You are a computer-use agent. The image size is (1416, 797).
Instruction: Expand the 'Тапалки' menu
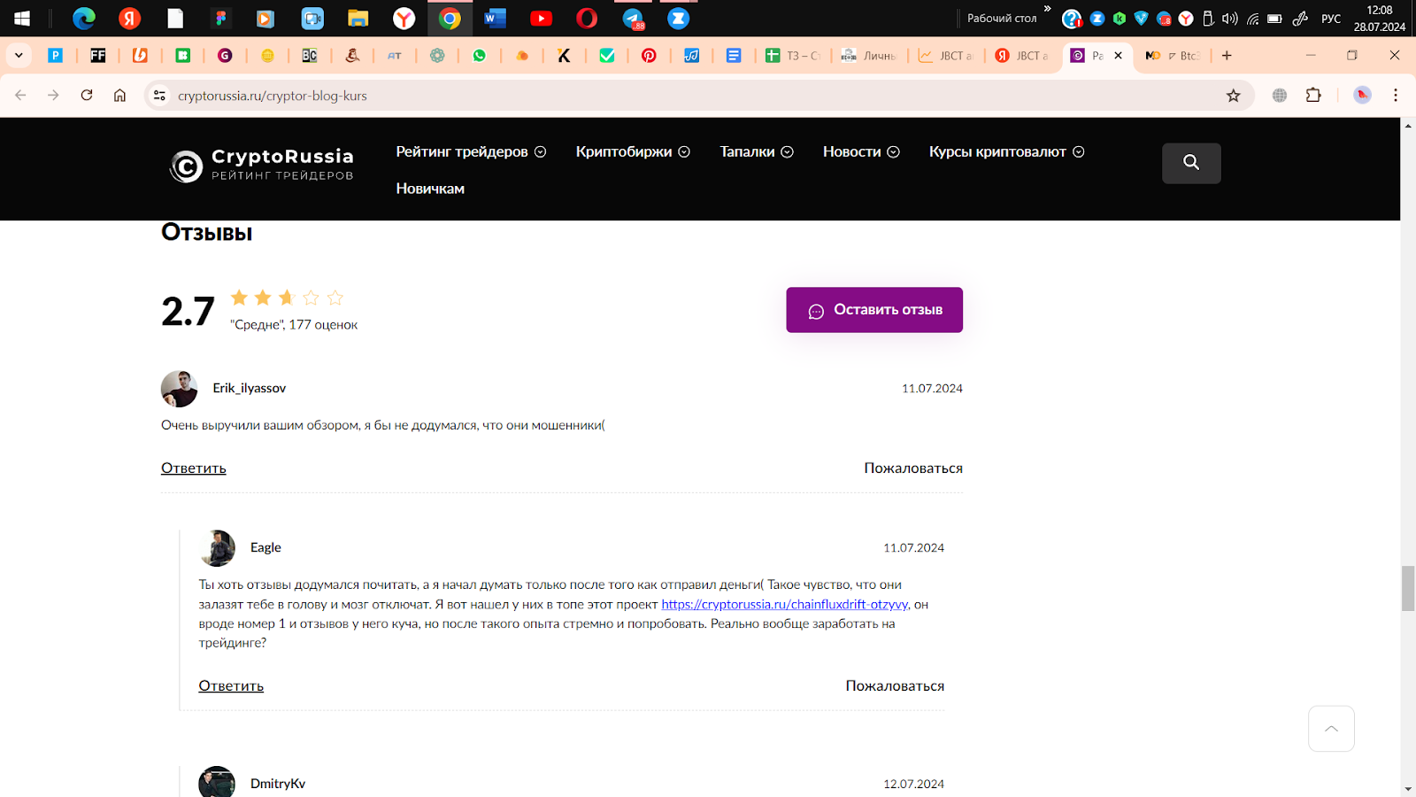click(757, 151)
